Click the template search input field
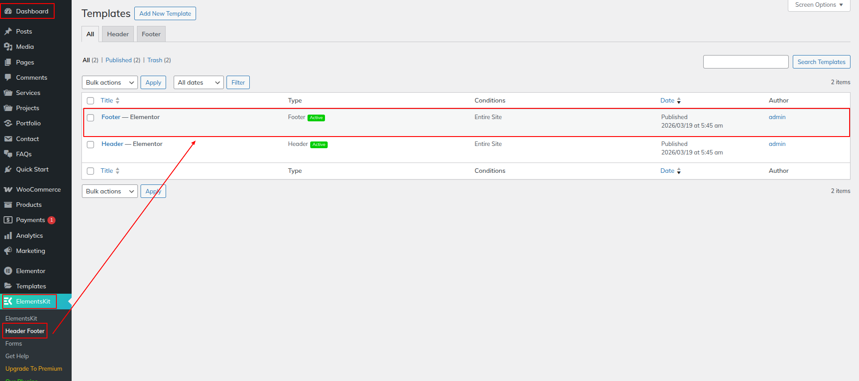This screenshot has width=859, height=381. [x=745, y=62]
